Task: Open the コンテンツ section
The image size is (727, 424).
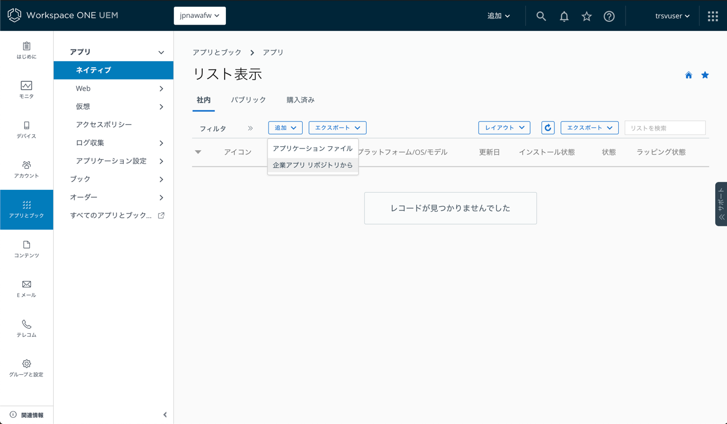Action: click(26, 249)
